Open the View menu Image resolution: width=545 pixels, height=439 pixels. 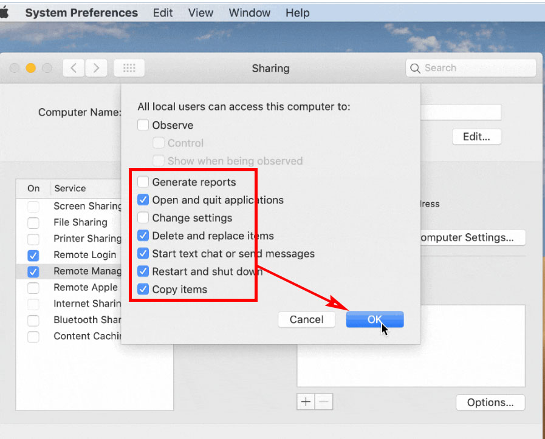click(201, 13)
